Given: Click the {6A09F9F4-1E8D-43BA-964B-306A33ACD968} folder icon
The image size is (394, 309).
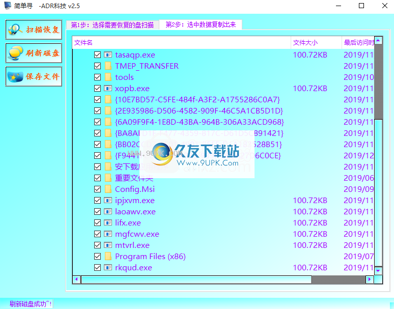Looking at the screenshot, I should (x=108, y=122).
